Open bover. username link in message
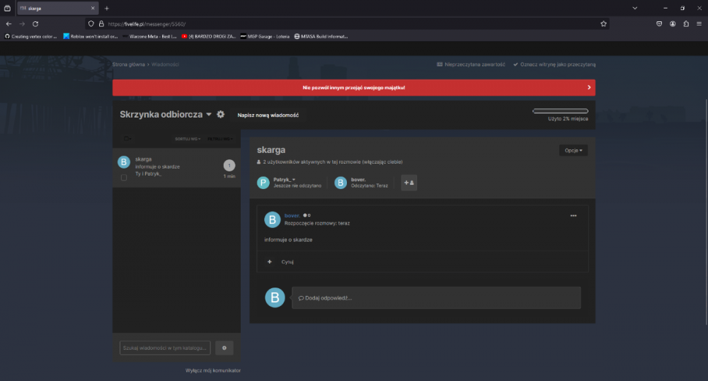Viewport: 708px width, 381px height. [292, 215]
